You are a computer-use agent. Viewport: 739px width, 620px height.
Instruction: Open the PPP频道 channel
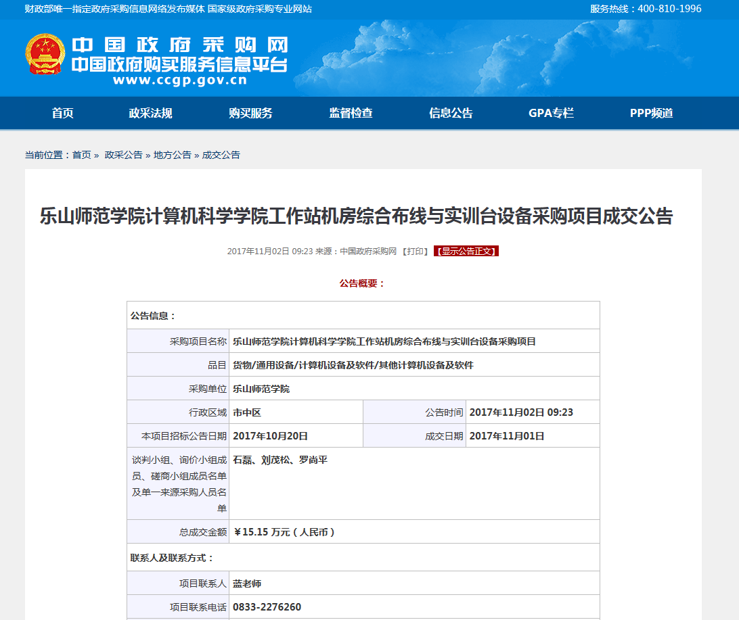(x=651, y=114)
